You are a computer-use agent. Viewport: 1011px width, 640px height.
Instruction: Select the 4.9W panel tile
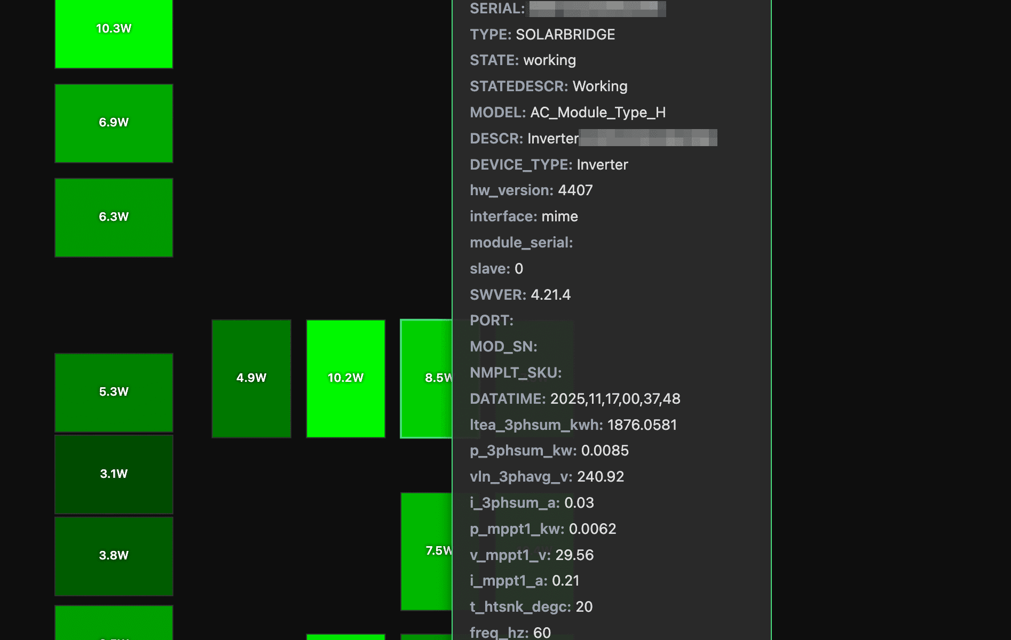pos(251,378)
